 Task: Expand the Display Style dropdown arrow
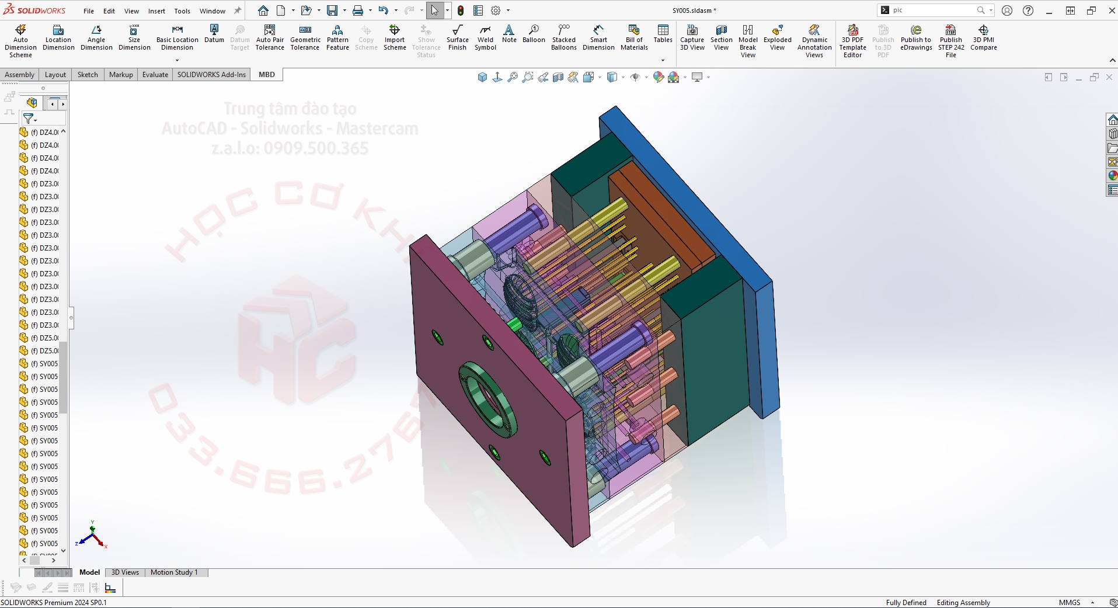(623, 77)
